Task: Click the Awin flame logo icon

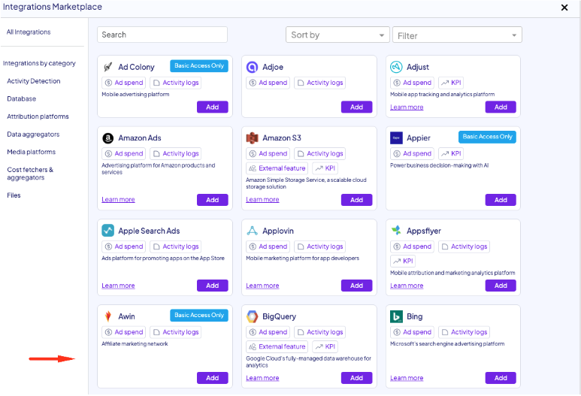Action: 108,316
